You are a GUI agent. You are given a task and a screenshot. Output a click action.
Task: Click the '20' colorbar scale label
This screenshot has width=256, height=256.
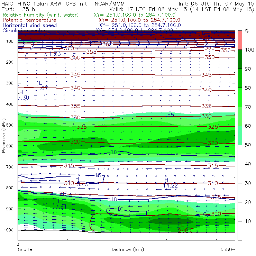[248, 202]
